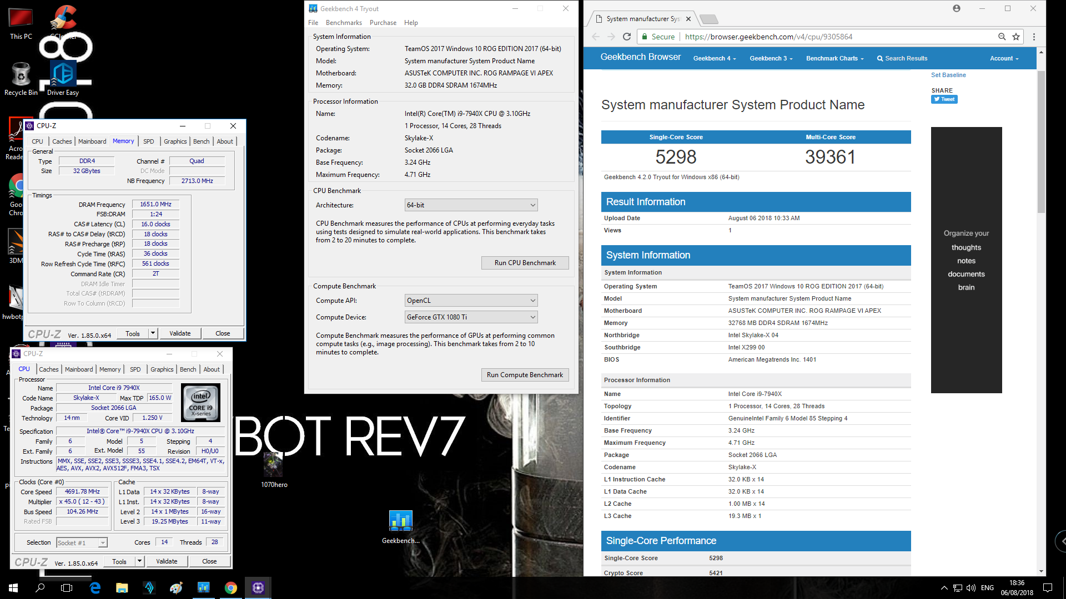Open File Explorer from the taskbar
The width and height of the screenshot is (1066, 599).
[x=122, y=588]
